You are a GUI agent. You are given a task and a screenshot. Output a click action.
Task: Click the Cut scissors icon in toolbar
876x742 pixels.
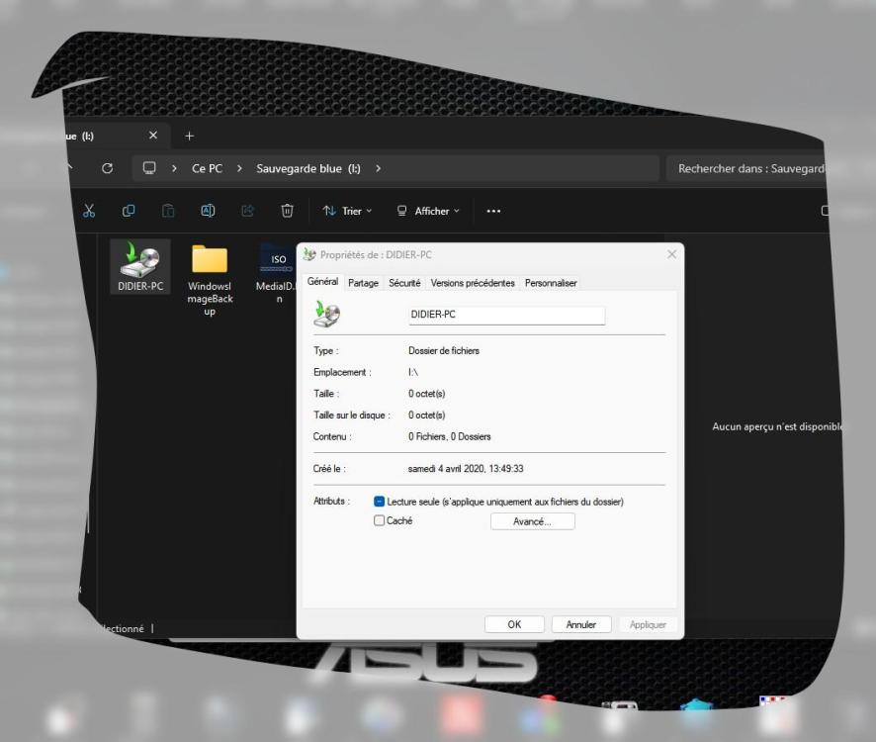(89, 211)
